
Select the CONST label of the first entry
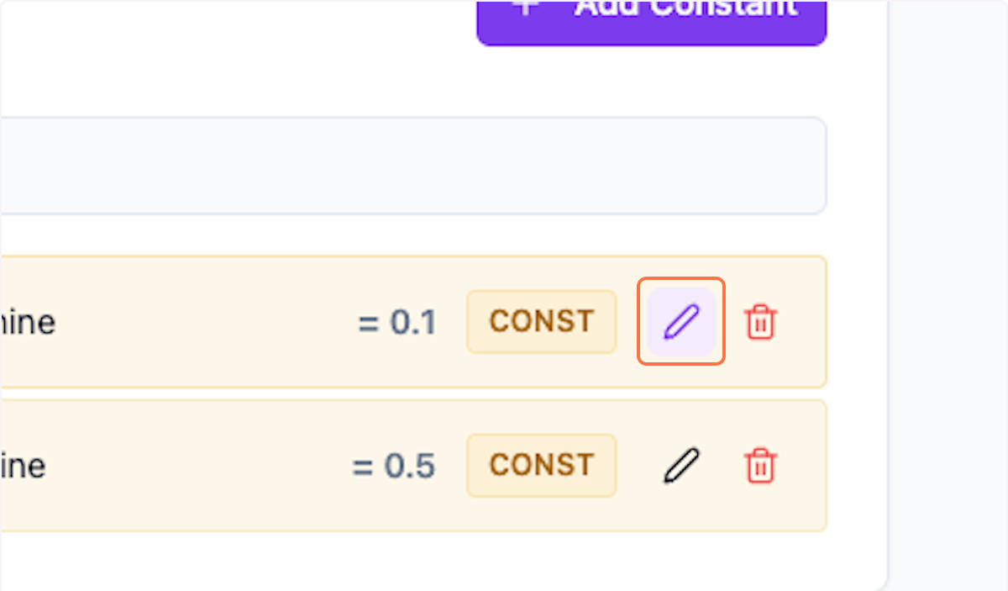pyautogui.click(x=541, y=321)
